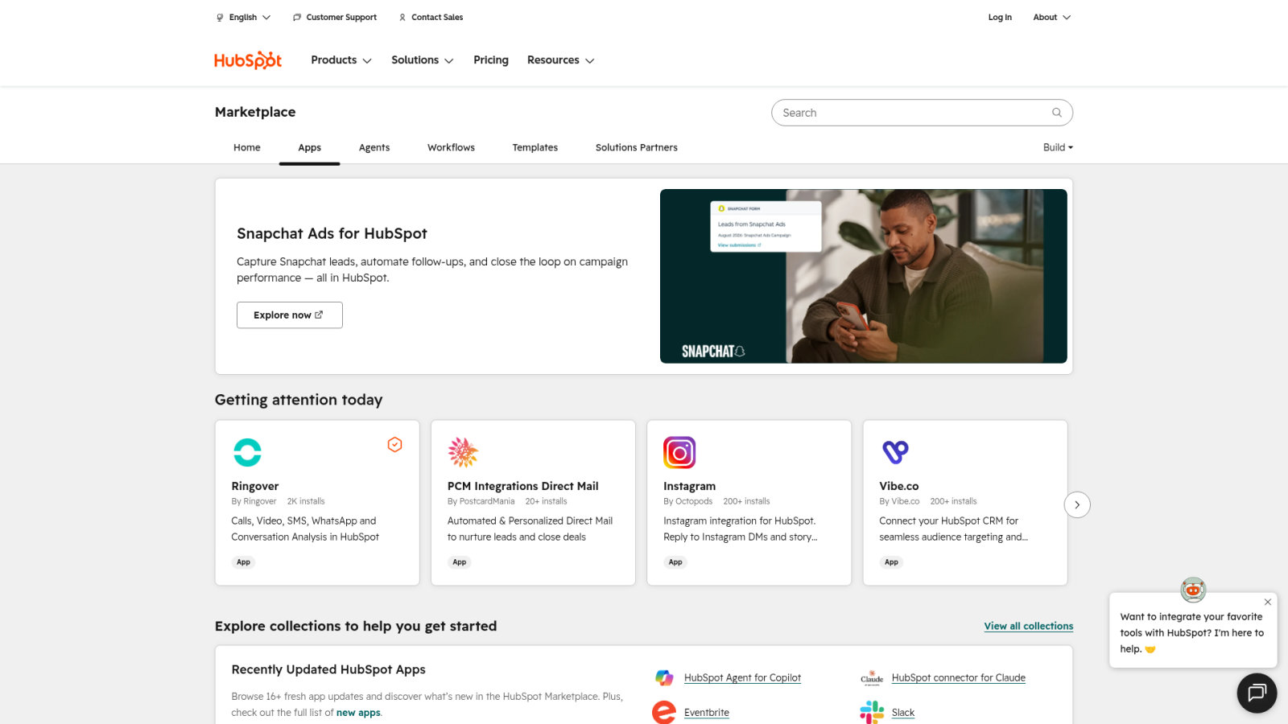Open the chat widget launcher

[x=1257, y=693]
